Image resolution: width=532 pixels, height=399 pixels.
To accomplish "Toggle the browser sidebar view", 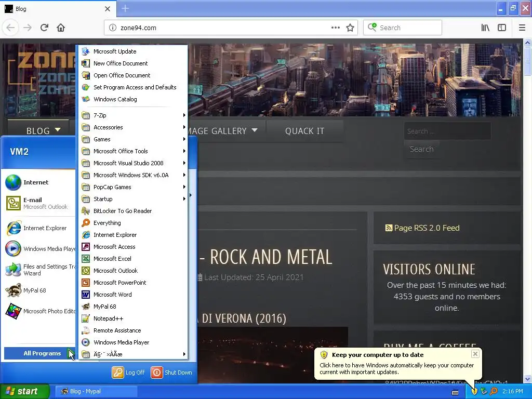I will [502, 28].
